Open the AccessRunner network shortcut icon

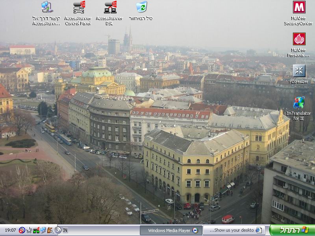pyautogui.click(x=47, y=8)
